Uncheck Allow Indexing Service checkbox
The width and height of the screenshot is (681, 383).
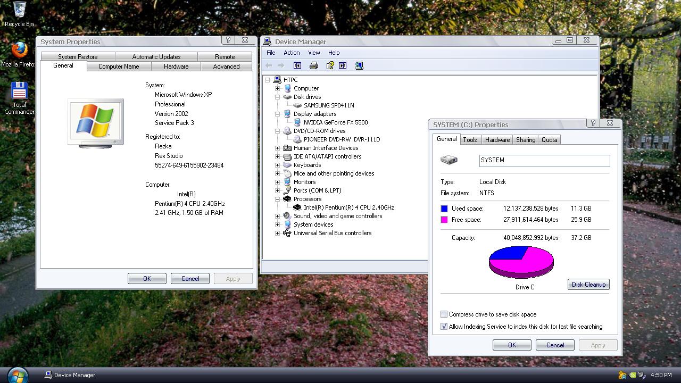tap(444, 327)
